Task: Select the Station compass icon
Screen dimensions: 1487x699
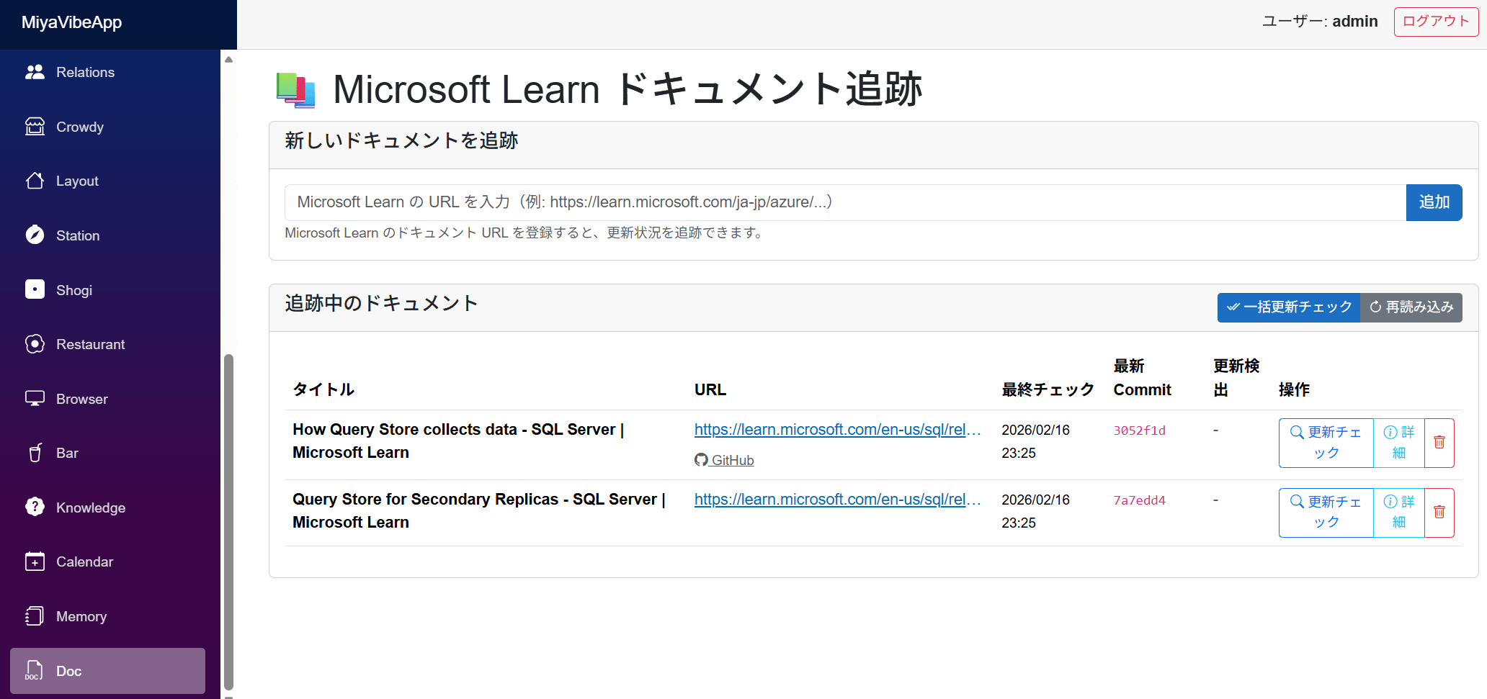Action: point(35,235)
